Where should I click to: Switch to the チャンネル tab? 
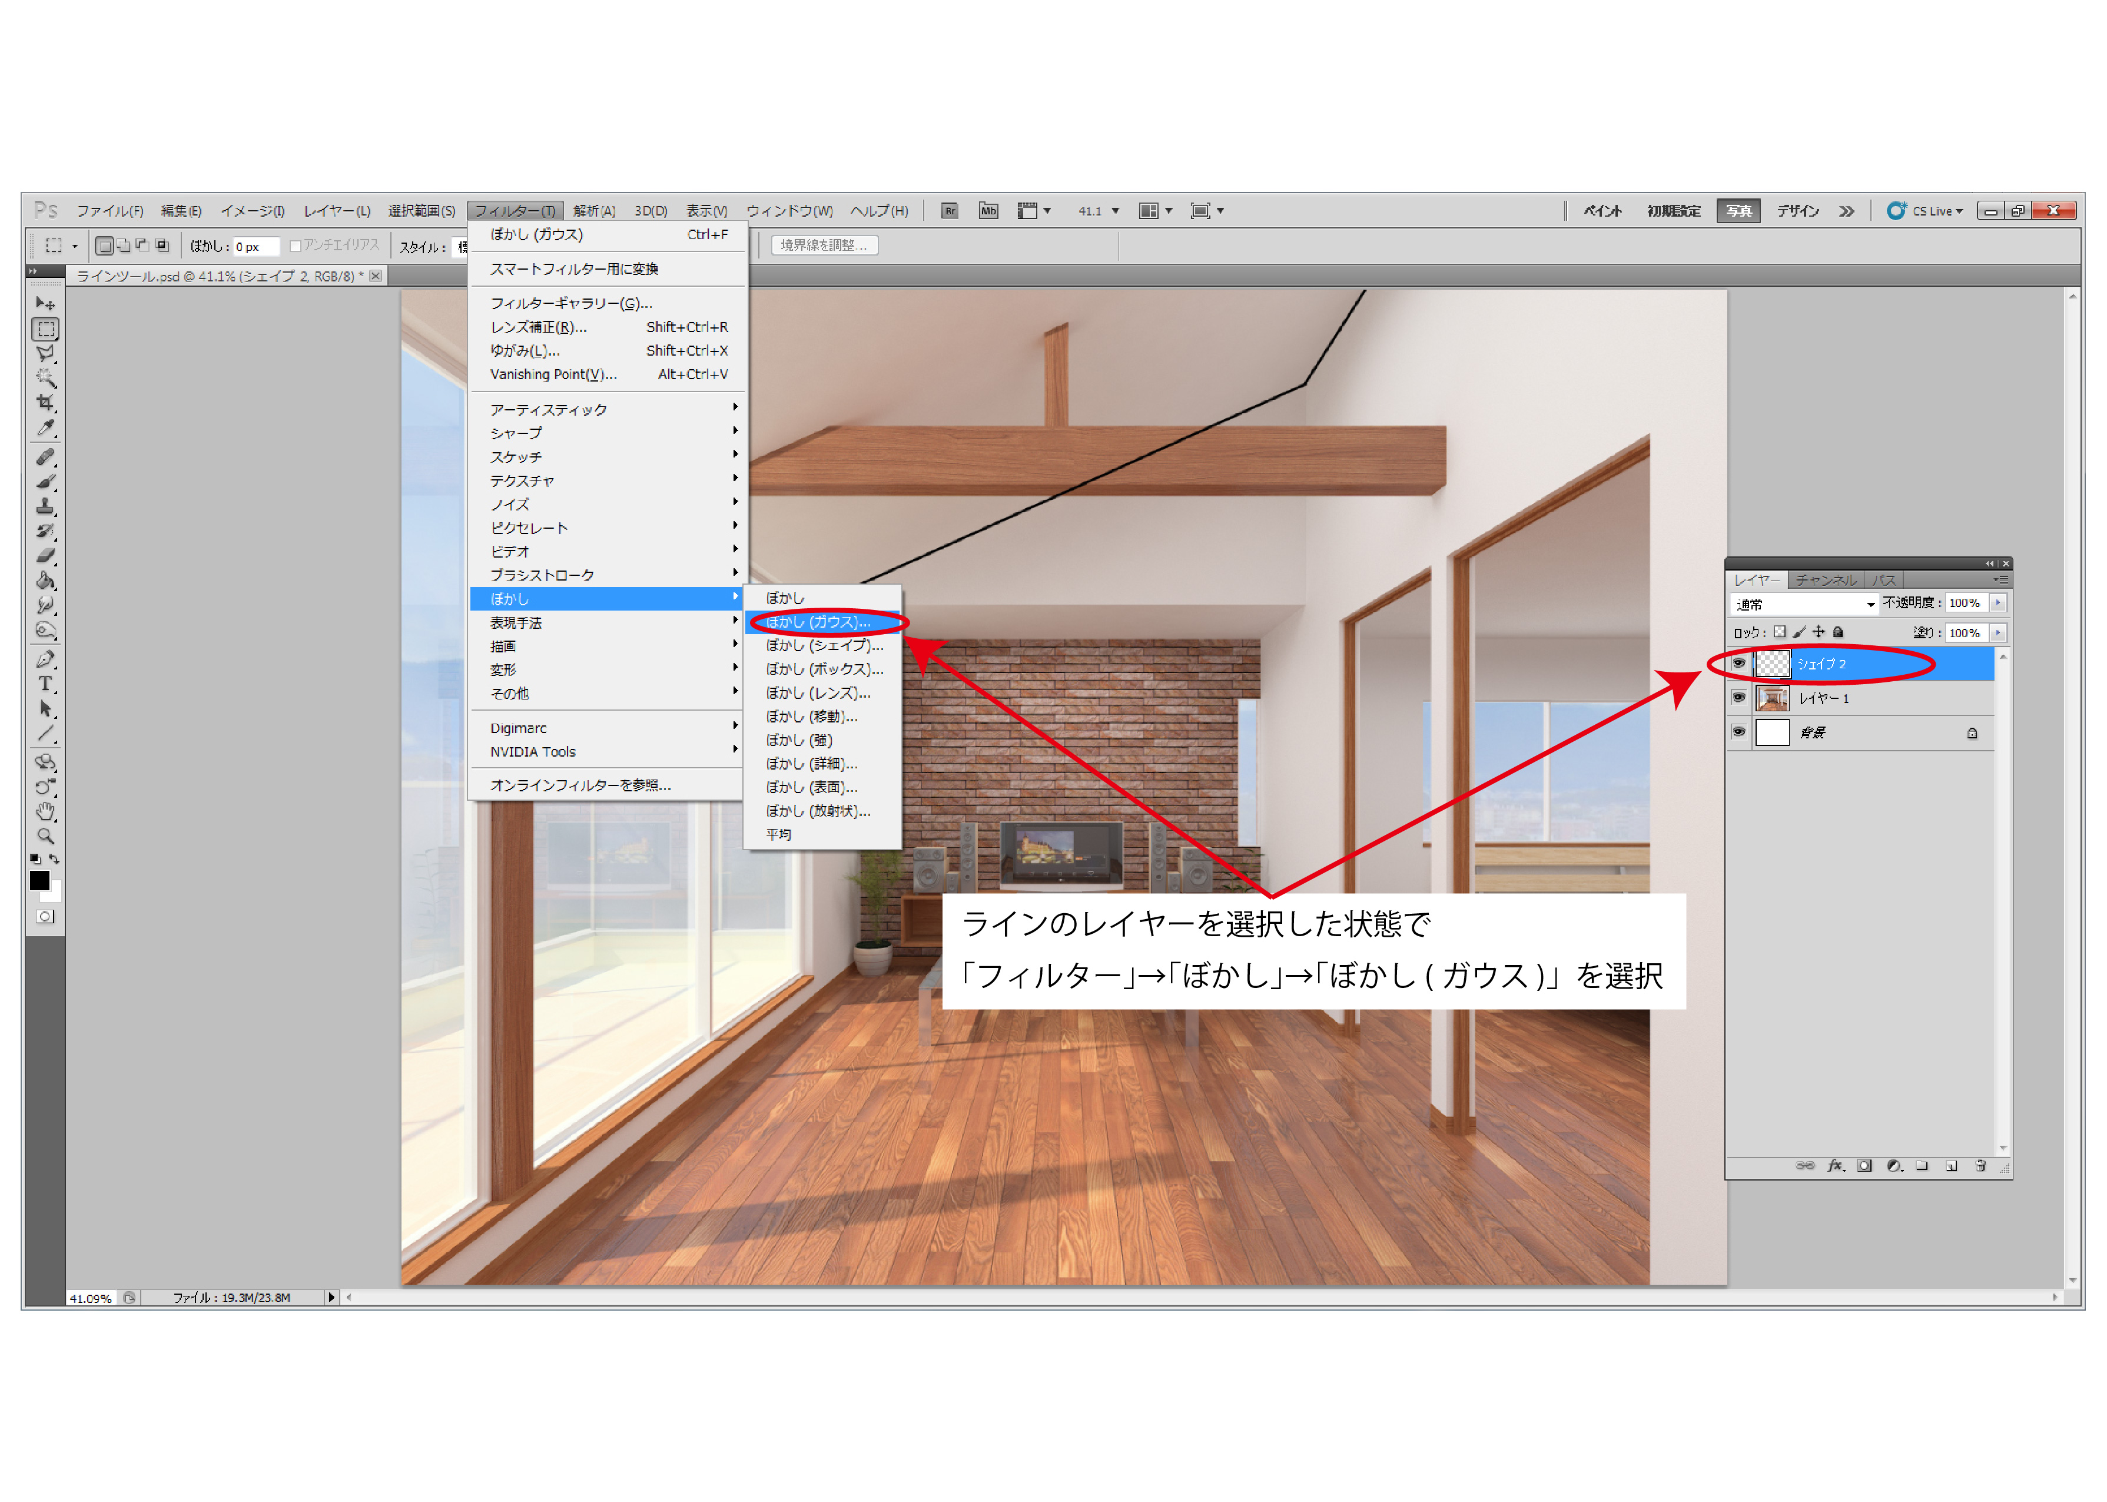click(x=1825, y=580)
